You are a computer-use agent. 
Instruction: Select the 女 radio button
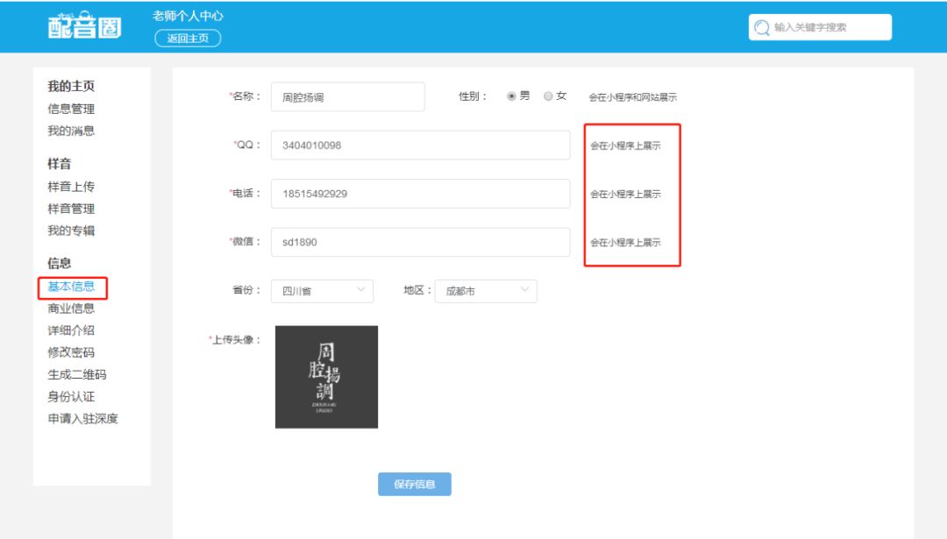point(548,96)
